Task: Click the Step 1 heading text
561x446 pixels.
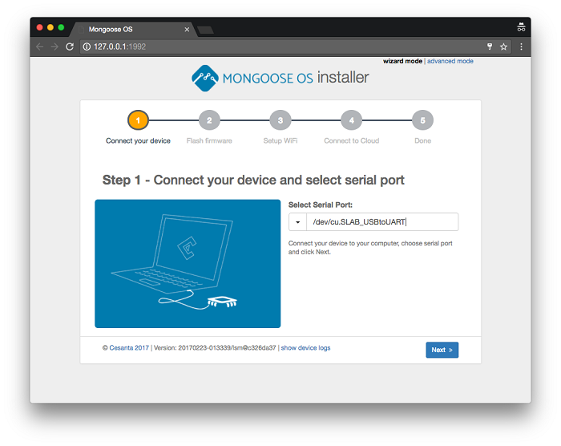Action: pos(253,180)
